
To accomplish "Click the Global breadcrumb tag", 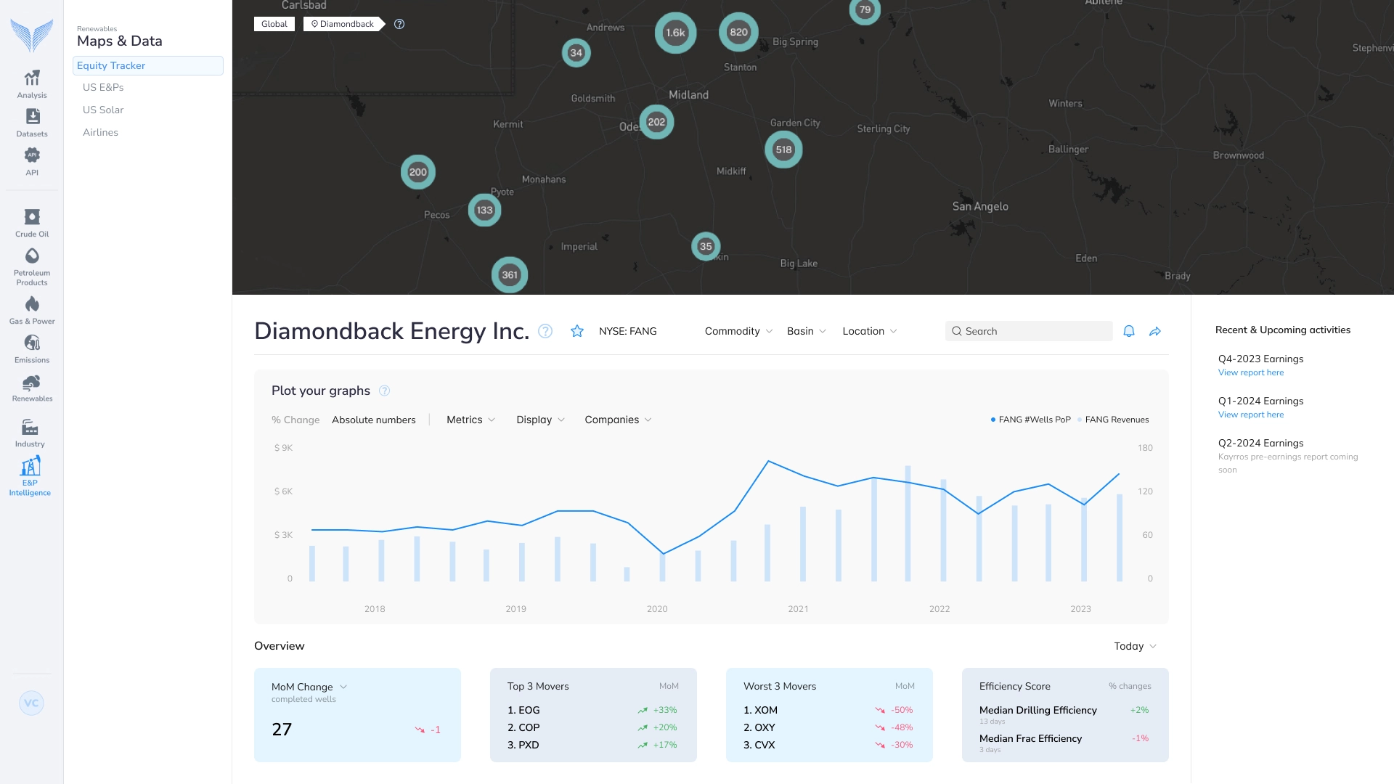I will pos(274,24).
